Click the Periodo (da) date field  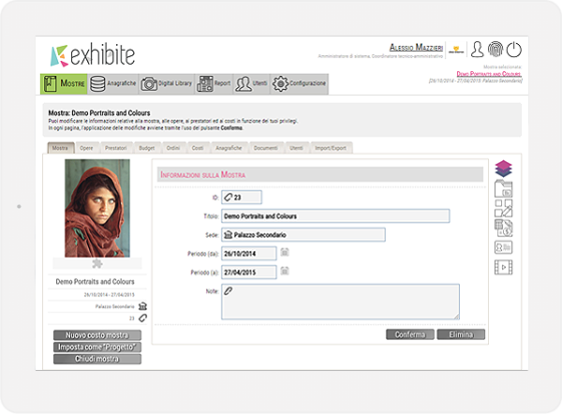click(x=249, y=254)
